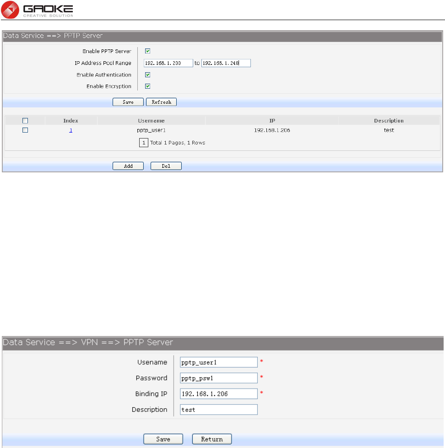Click the test description cell
The image size is (445, 448).
coord(389,130)
